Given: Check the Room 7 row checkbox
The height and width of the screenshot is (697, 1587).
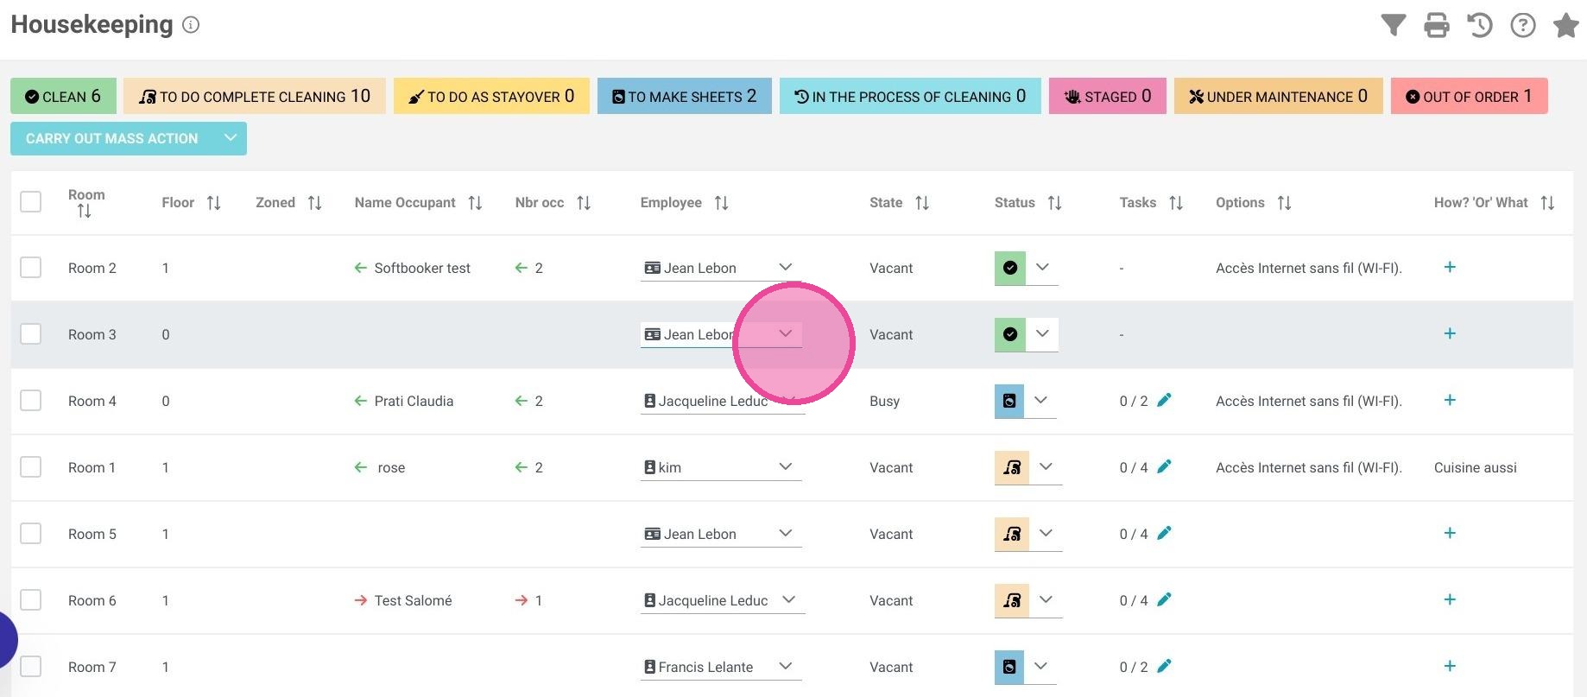Looking at the screenshot, I should pos(30,666).
